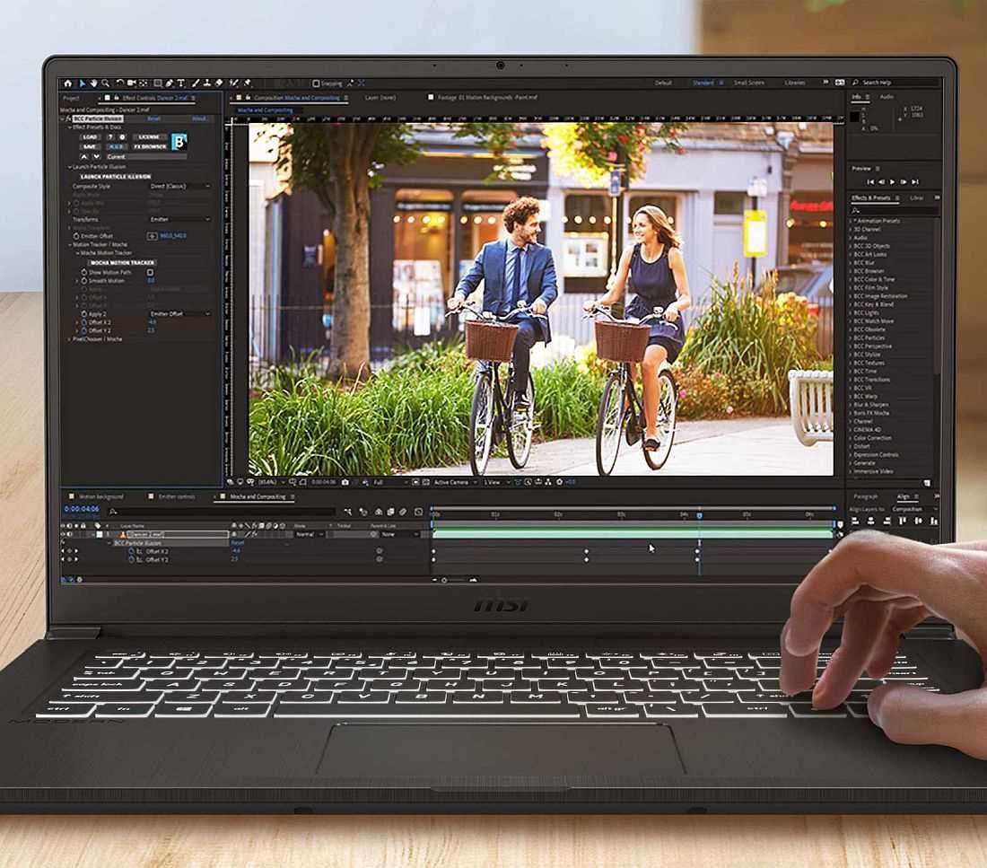Click the LAUNCH PARTICLE ILLUSION button
The image size is (987, 868).
(116, 177)
